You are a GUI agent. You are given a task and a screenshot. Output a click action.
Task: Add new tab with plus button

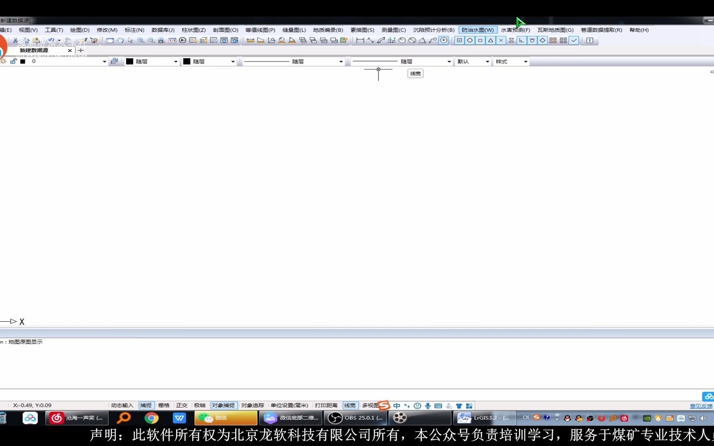coord(81,50)
